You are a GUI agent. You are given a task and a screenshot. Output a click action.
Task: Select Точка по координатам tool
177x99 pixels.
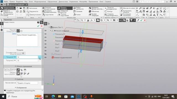[111, 8]
